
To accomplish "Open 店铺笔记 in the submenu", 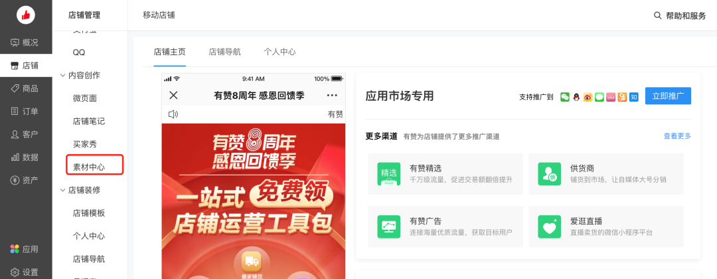I will (x=89, y=122).
